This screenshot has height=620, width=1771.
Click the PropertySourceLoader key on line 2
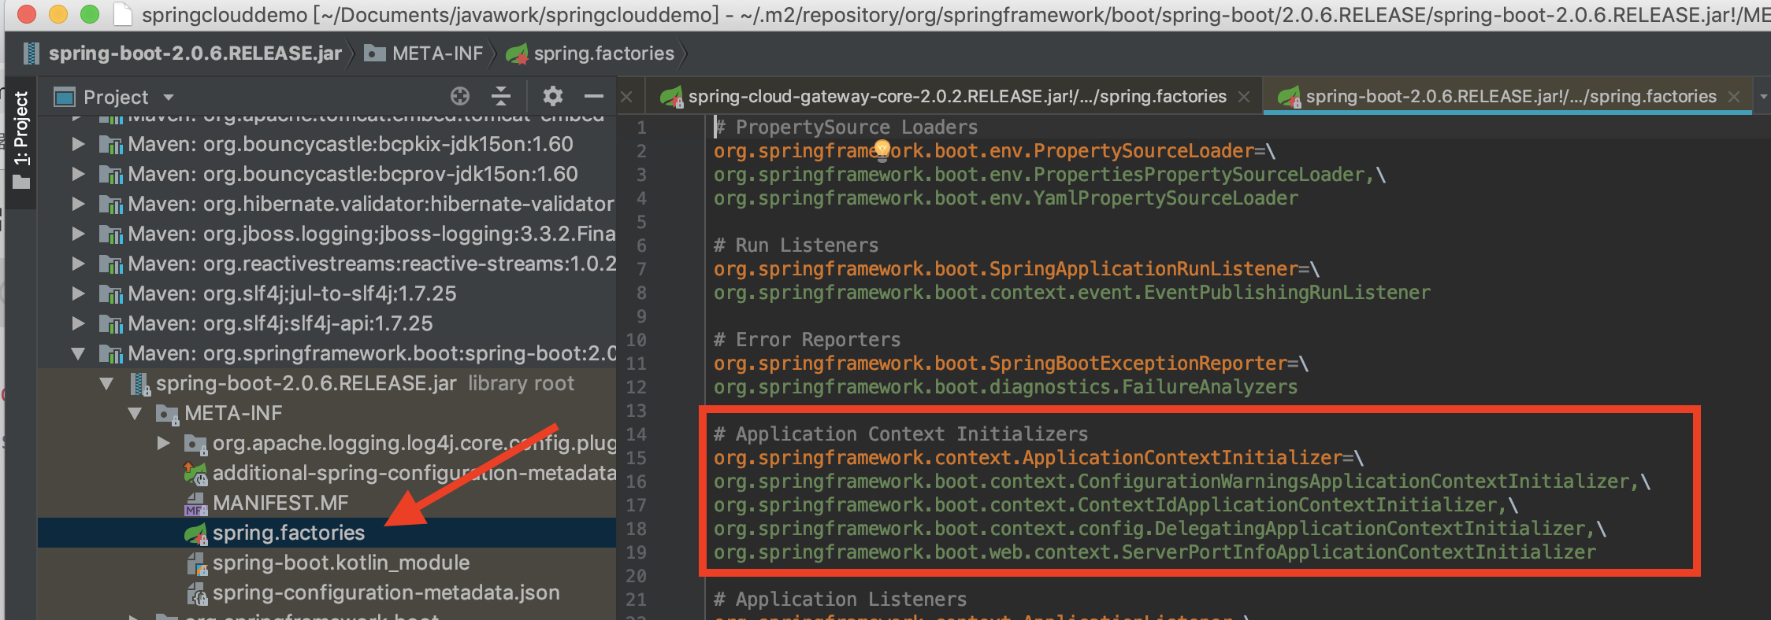tap(983, 151)
